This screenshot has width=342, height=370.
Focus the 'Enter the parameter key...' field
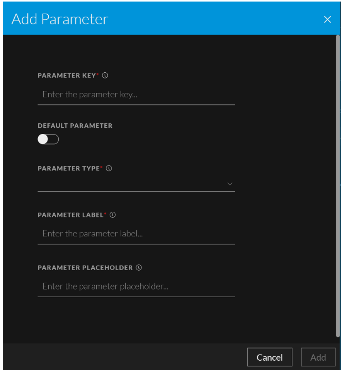(x=136, y=95)
